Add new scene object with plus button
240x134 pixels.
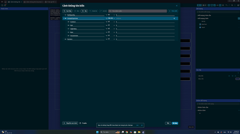[239, 18]
